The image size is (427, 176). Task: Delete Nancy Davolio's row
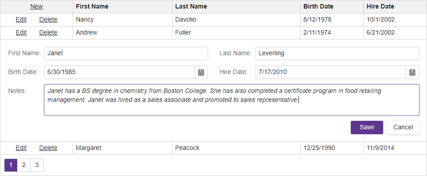[48, 19]
